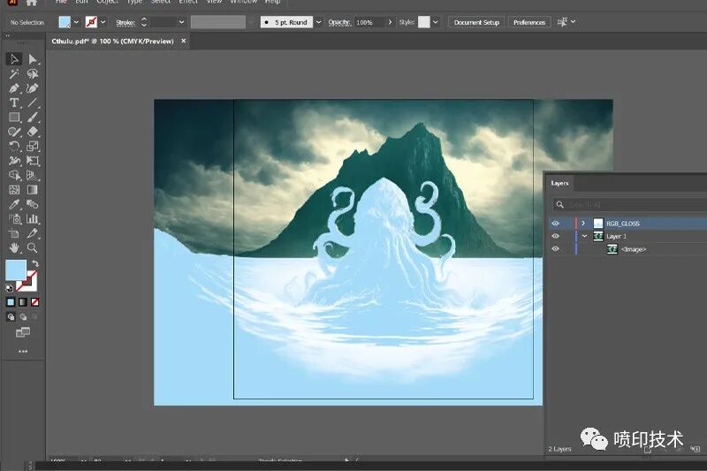Select the Scale tool

tap(33, 146)
